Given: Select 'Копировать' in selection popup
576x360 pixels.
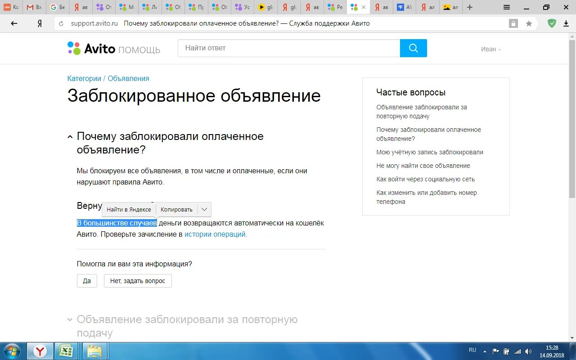Looking at the screenshot, I should click(176, 209).
